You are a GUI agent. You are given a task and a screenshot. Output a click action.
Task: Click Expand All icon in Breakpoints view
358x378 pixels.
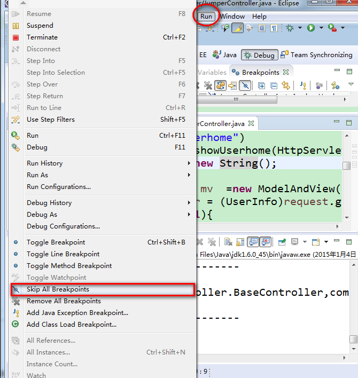coord(261,85)
